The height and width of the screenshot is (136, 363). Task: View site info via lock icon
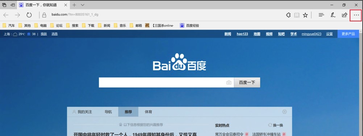pos(44,15)
